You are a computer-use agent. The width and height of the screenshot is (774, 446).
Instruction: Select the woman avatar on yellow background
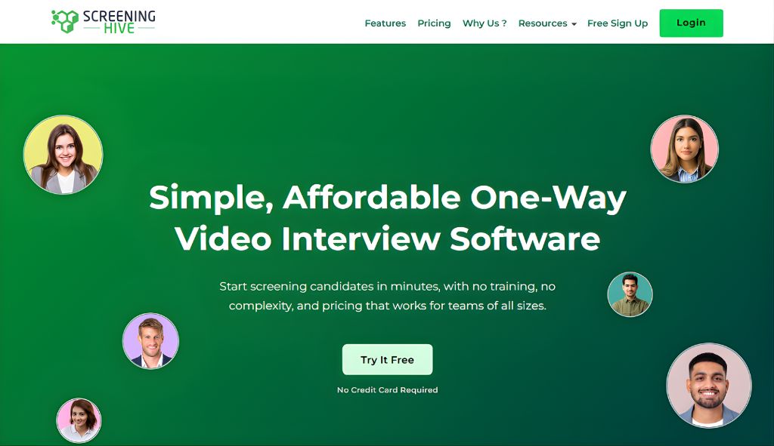click(63, 155)
